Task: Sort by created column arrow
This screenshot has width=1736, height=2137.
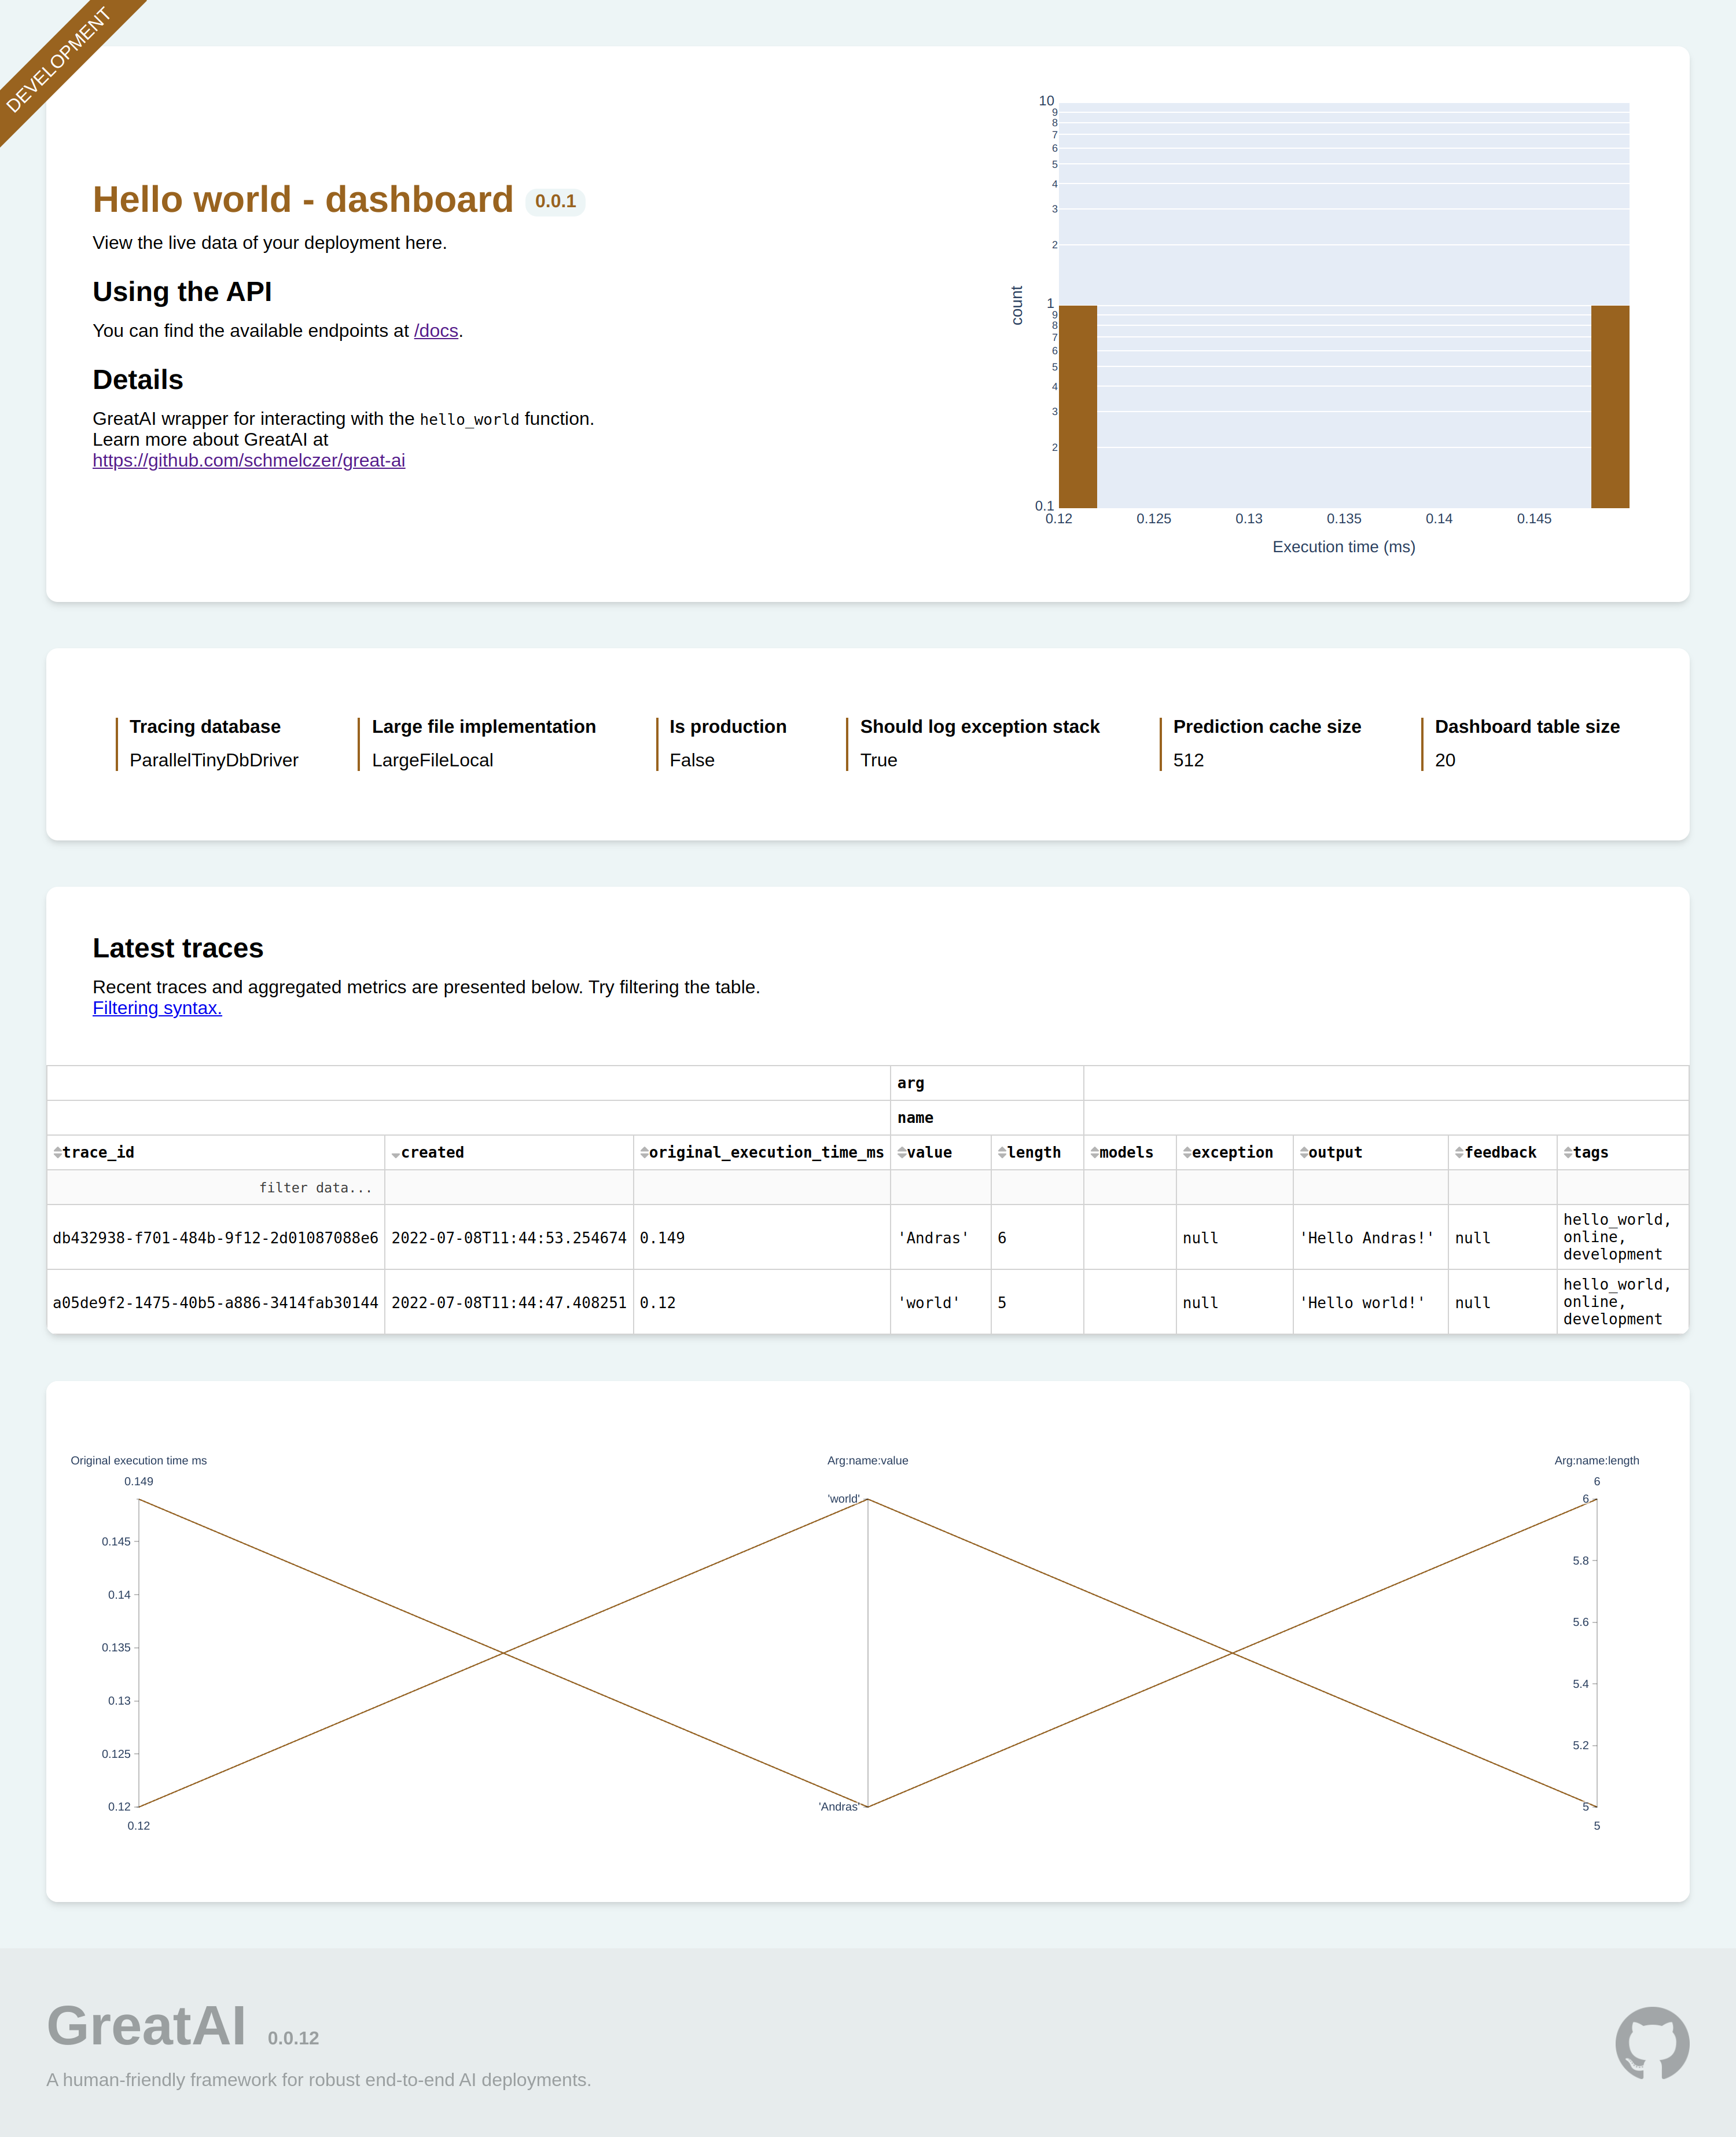Action: [x=396, y=1154]
